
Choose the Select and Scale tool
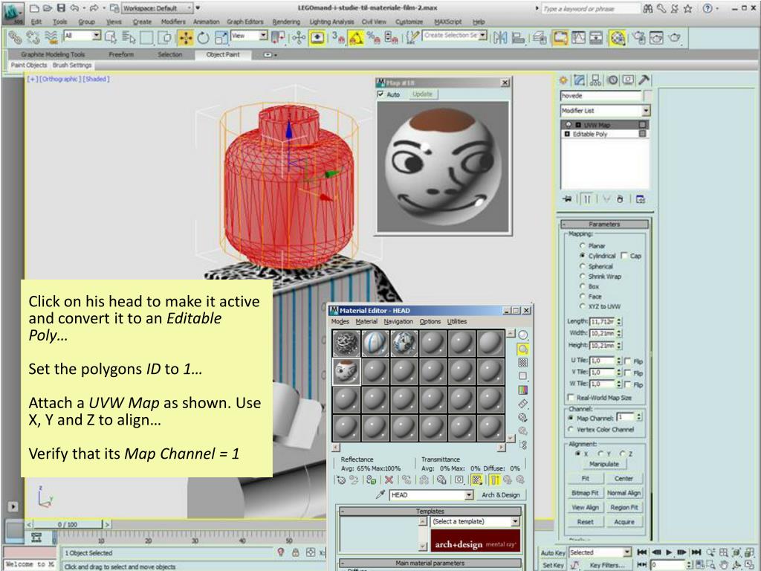tap(221, 38)
